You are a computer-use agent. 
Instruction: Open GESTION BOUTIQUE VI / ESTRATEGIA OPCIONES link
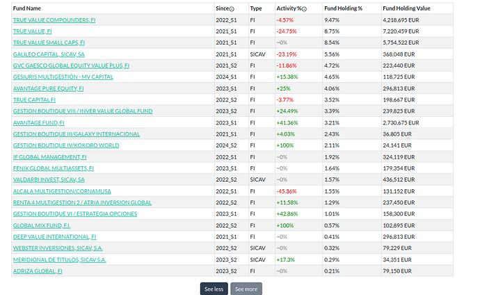pos(75,214)
